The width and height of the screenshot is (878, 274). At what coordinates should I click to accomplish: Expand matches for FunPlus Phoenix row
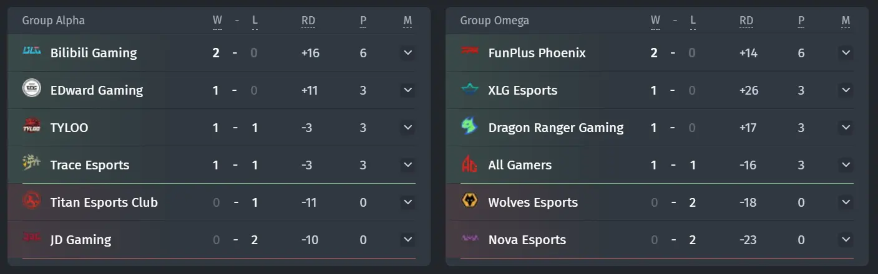tap(846, 53)
